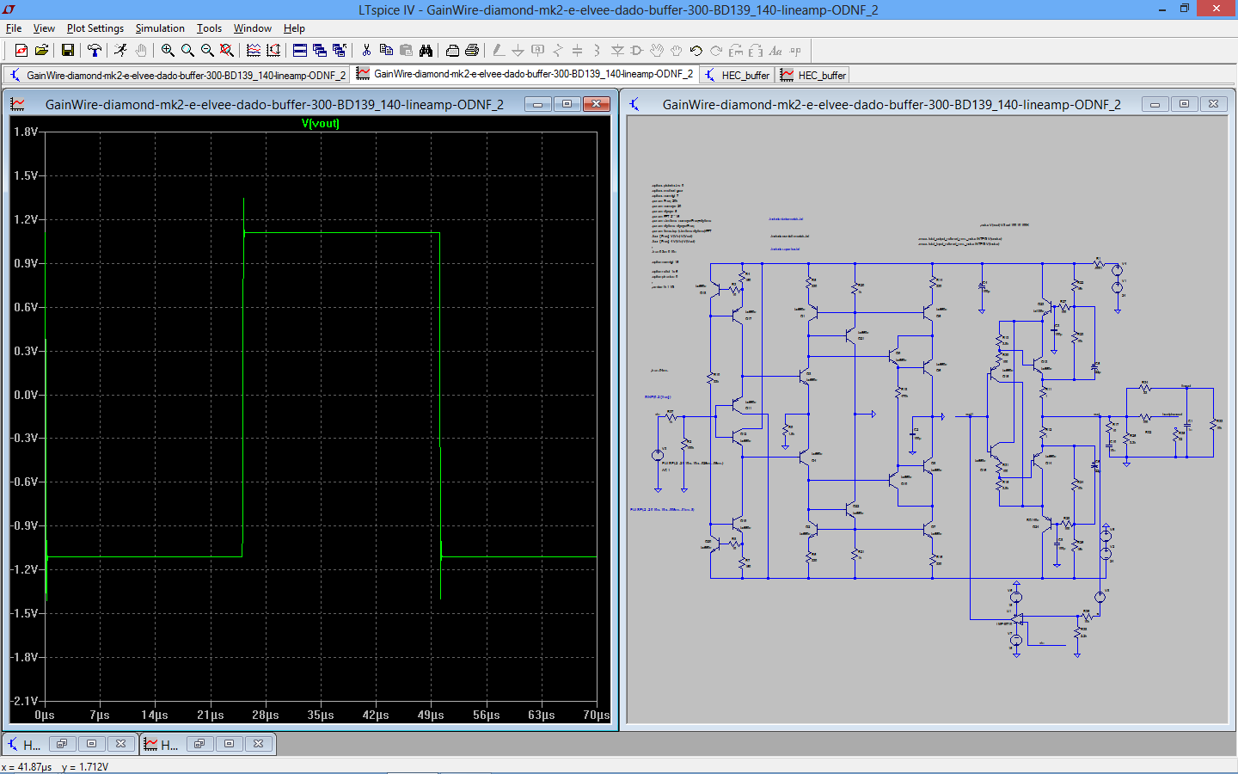Open the File menu

tap(14, 28)
